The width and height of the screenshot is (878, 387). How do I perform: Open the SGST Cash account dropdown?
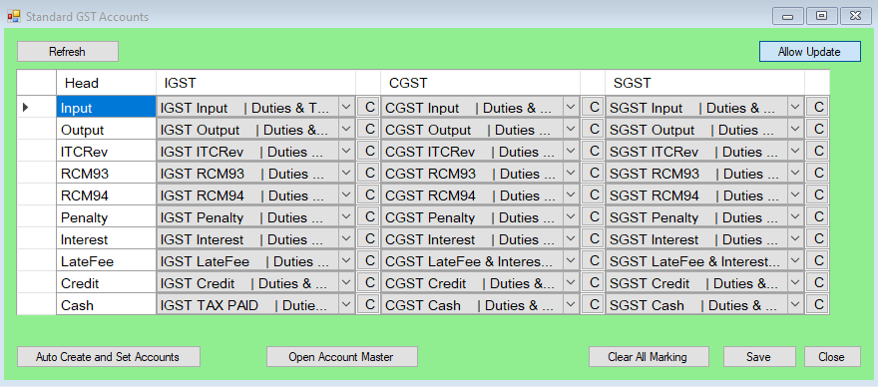point(795,304)
